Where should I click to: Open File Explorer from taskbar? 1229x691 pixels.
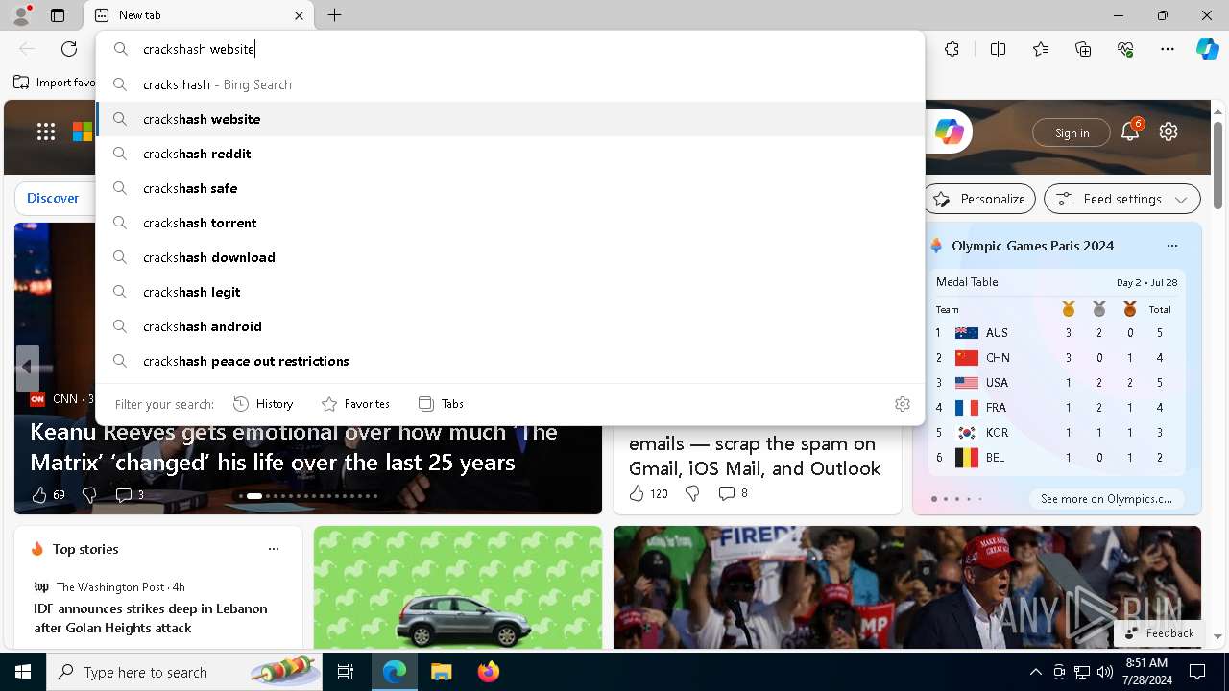point(441,672)
